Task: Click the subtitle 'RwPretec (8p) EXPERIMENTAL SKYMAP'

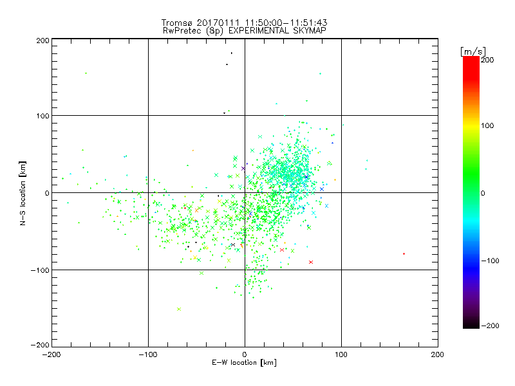Action: coord(245,30)
